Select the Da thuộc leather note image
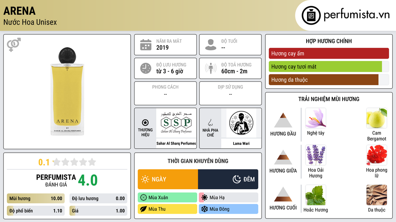 (377, 195)
